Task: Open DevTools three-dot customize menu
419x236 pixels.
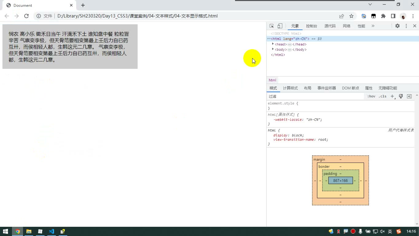Action: coord(406,26)
